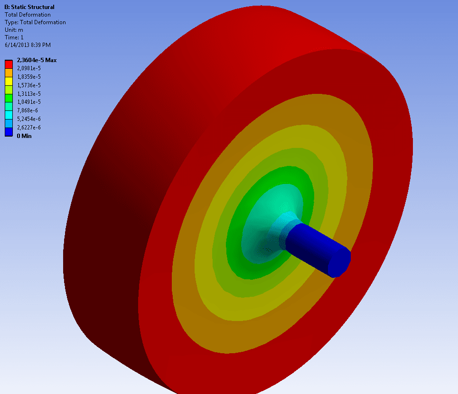Select the blue shaft end face
458x394 pixels.
339,262
